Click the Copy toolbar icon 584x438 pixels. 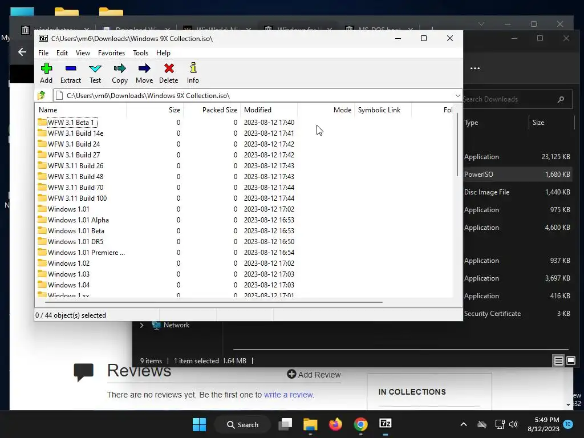click(x=120, y=73)
